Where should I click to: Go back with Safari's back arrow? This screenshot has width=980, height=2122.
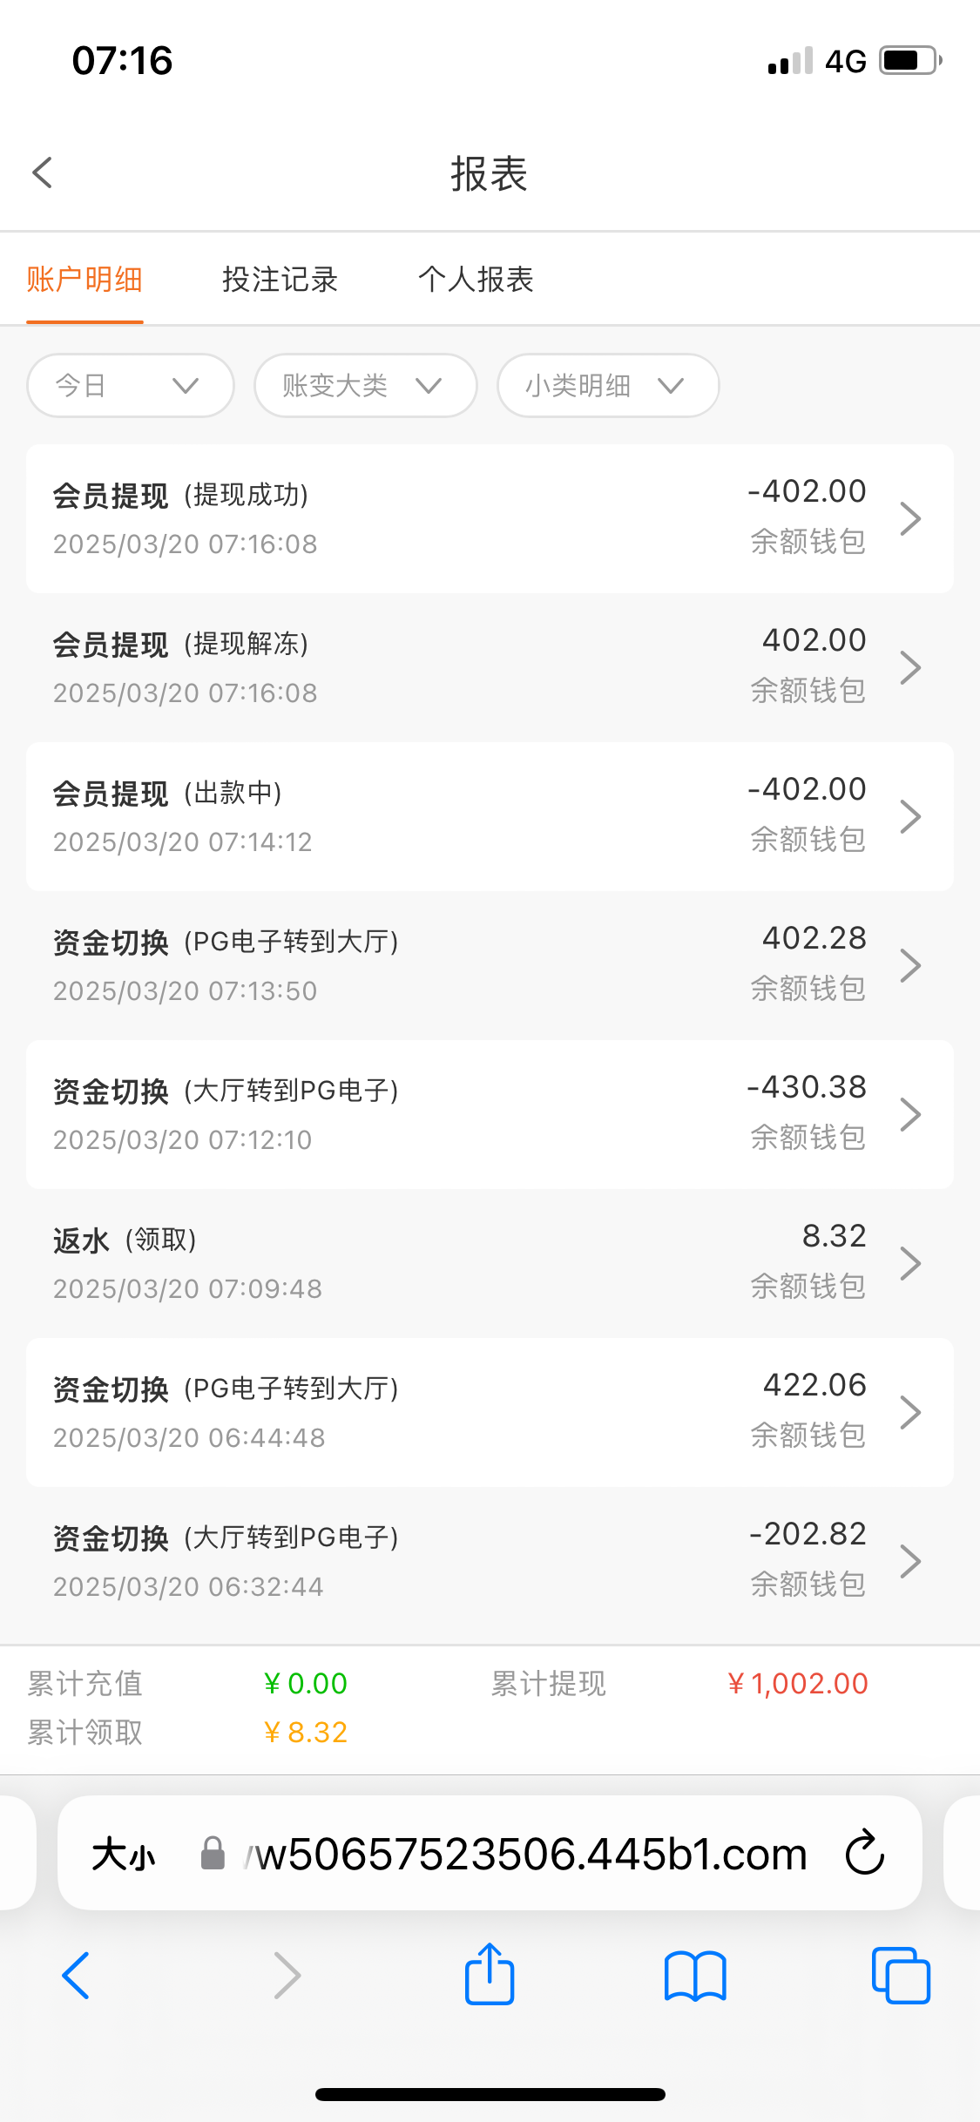pyautogui.click(x=76, y=1975)
